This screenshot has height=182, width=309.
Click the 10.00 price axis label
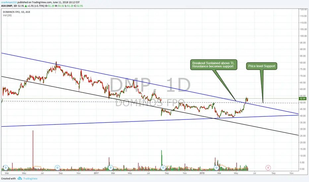[303, 156]
